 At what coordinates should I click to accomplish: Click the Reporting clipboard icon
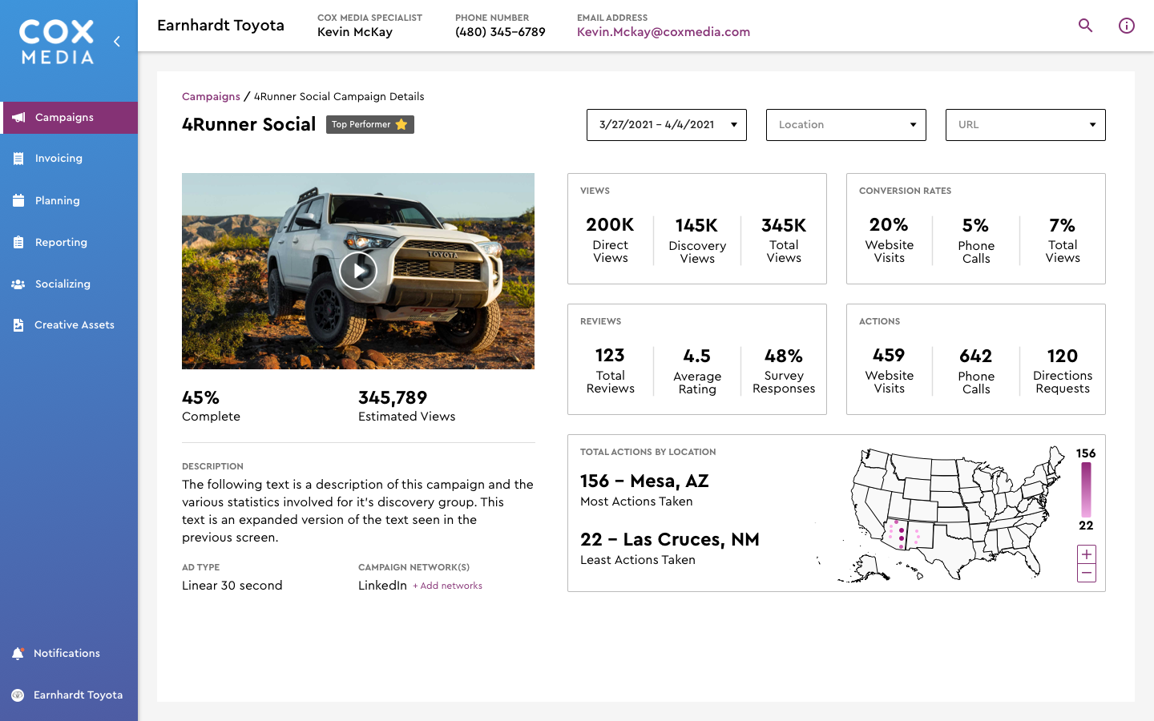(18, 242)
